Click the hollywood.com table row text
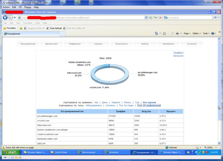The height and width of the screenshot is (161, 223). (44, 125)
